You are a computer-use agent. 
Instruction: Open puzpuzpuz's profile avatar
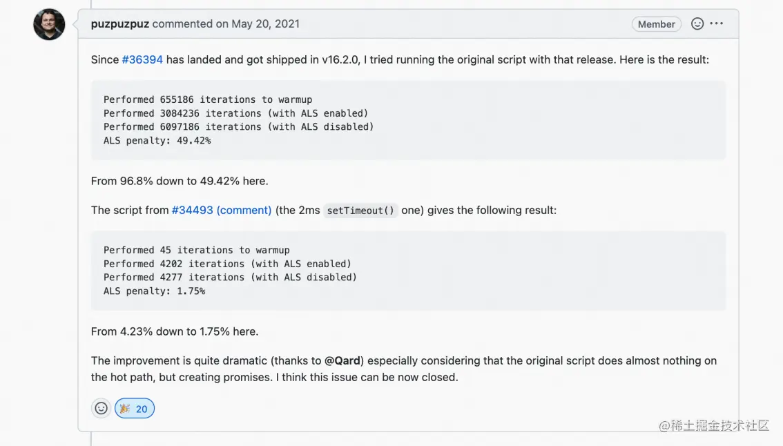point(49,24)
